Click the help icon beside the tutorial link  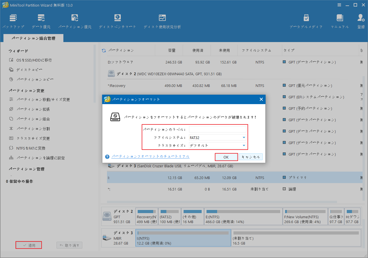(x=107, y=156)
